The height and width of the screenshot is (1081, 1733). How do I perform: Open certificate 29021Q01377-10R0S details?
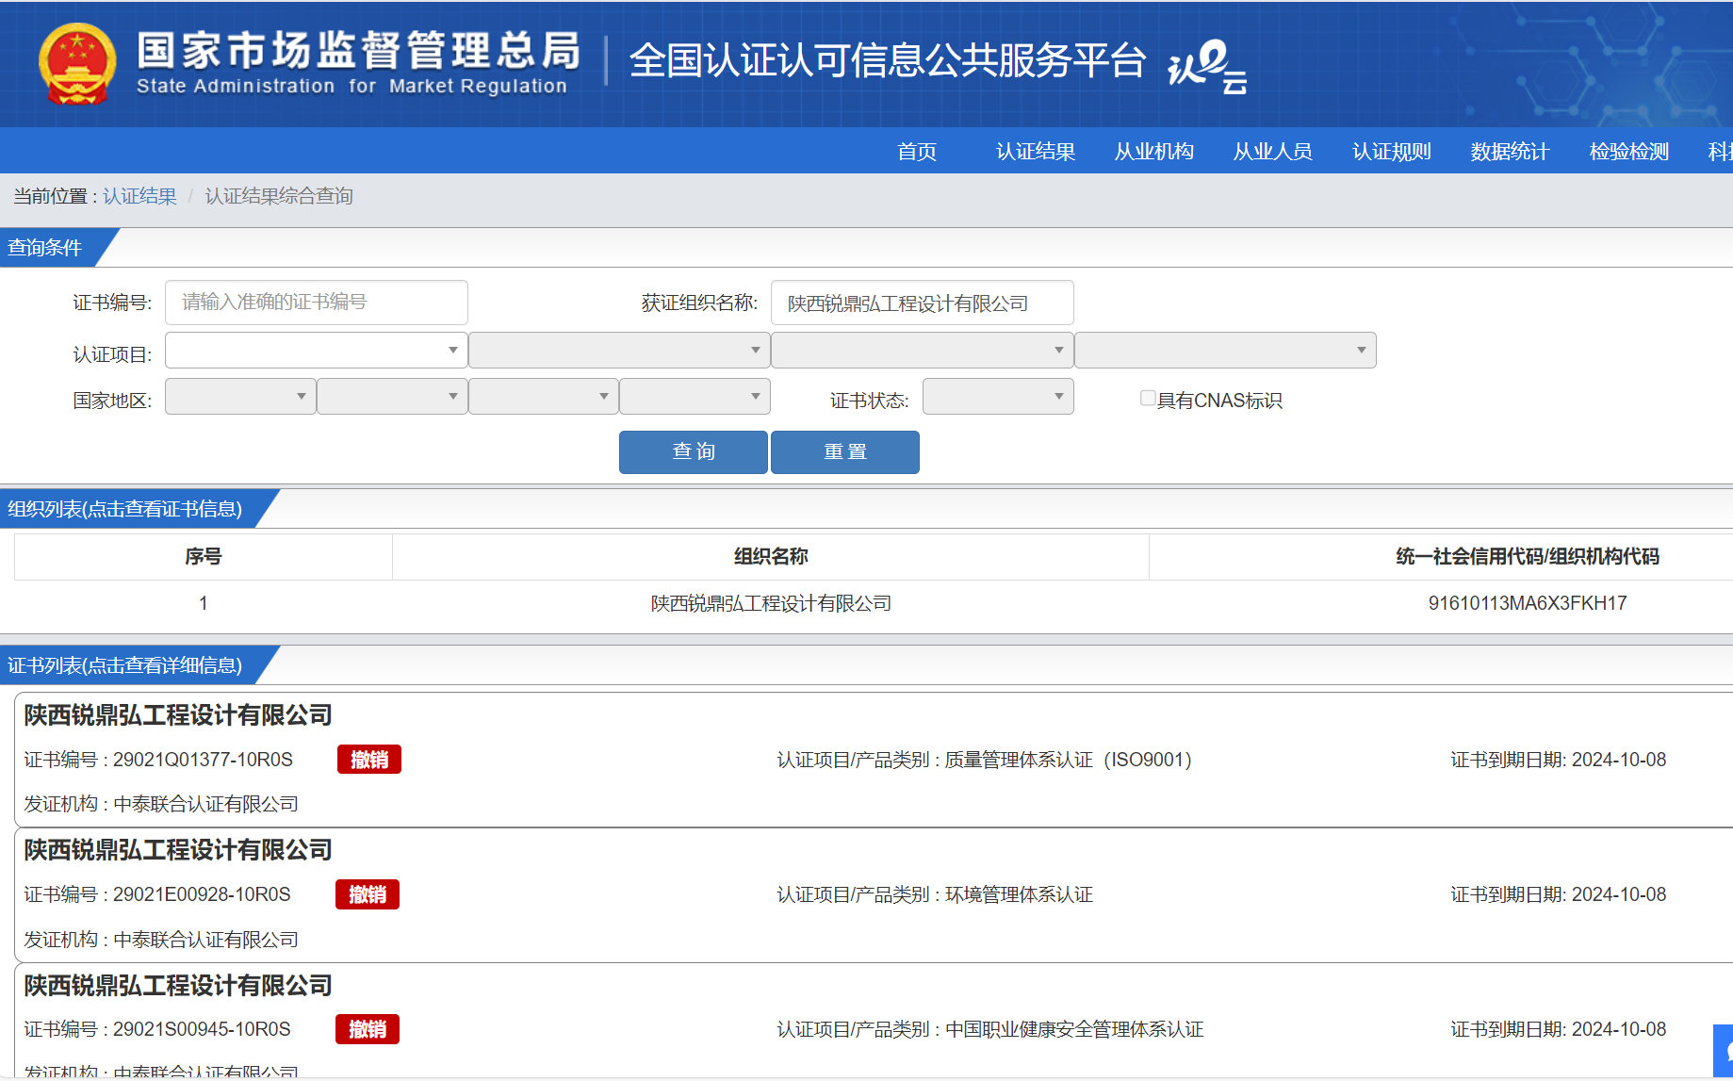point(203,760)
